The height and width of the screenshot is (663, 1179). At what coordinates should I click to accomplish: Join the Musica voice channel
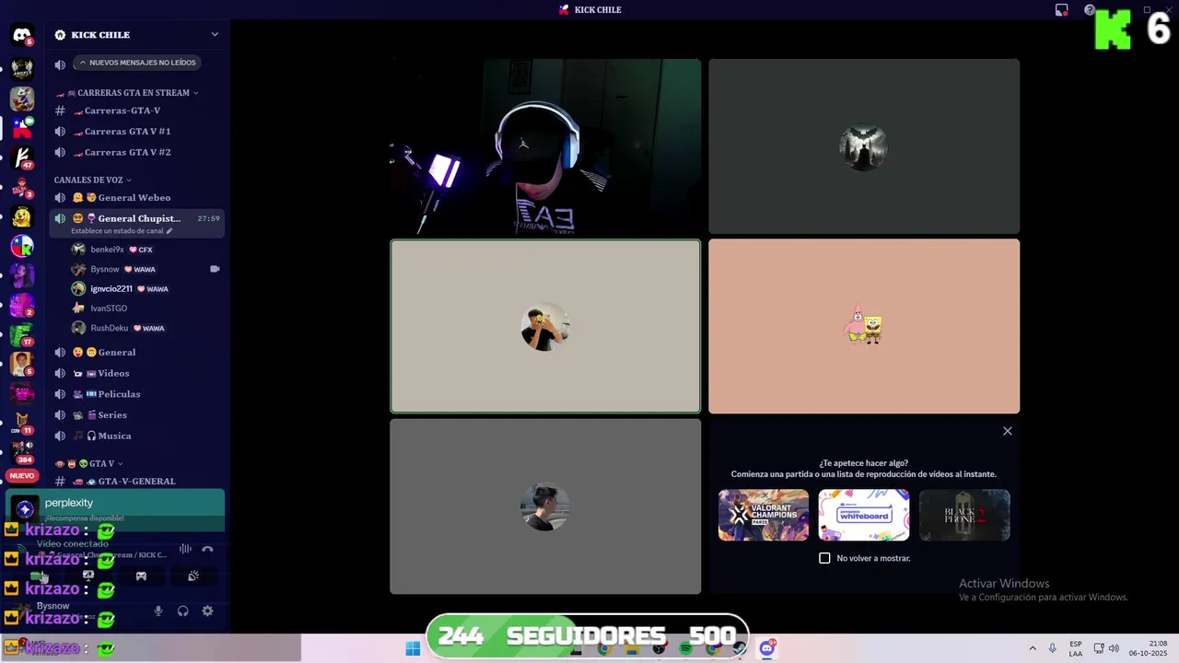tap(136, 436)
